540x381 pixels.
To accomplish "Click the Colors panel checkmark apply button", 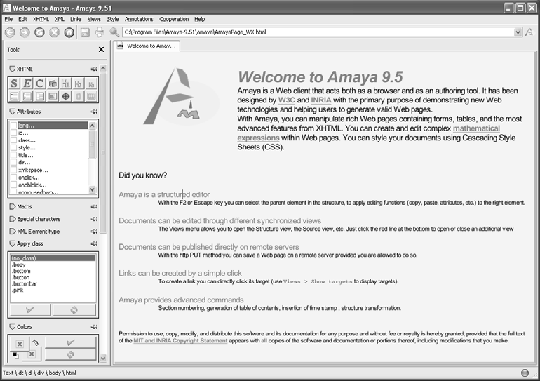I will coord(70,342).
